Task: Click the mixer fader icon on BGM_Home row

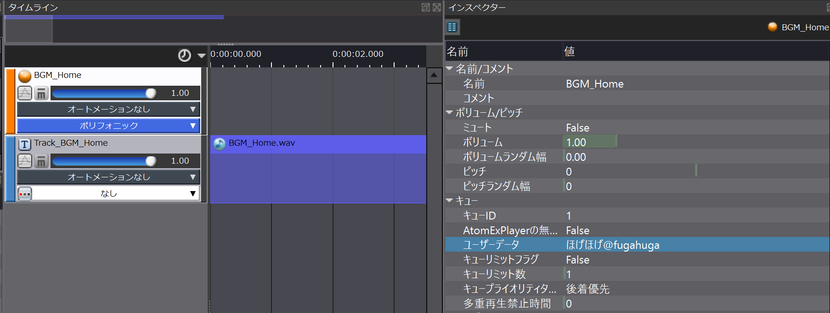Action: [41, 93]
